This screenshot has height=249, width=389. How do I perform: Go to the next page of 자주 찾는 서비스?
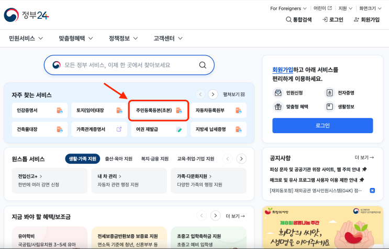(213, 94)
